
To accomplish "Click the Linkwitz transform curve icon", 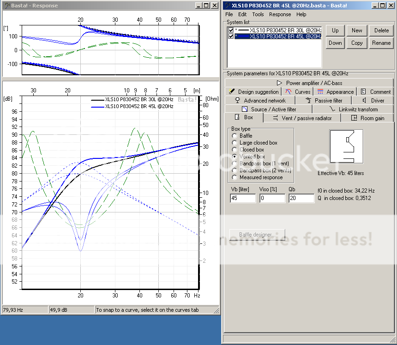I will [x=332, y=109].
